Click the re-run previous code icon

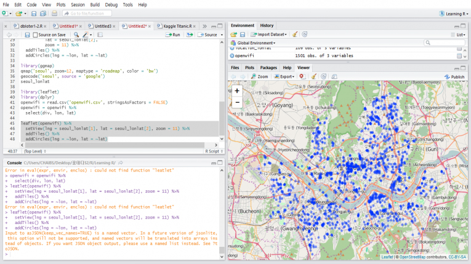[189, 35]
